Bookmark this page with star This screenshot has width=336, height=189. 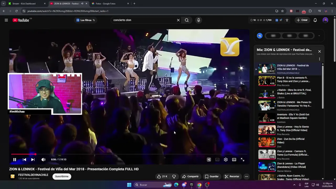tap(282, 11)
